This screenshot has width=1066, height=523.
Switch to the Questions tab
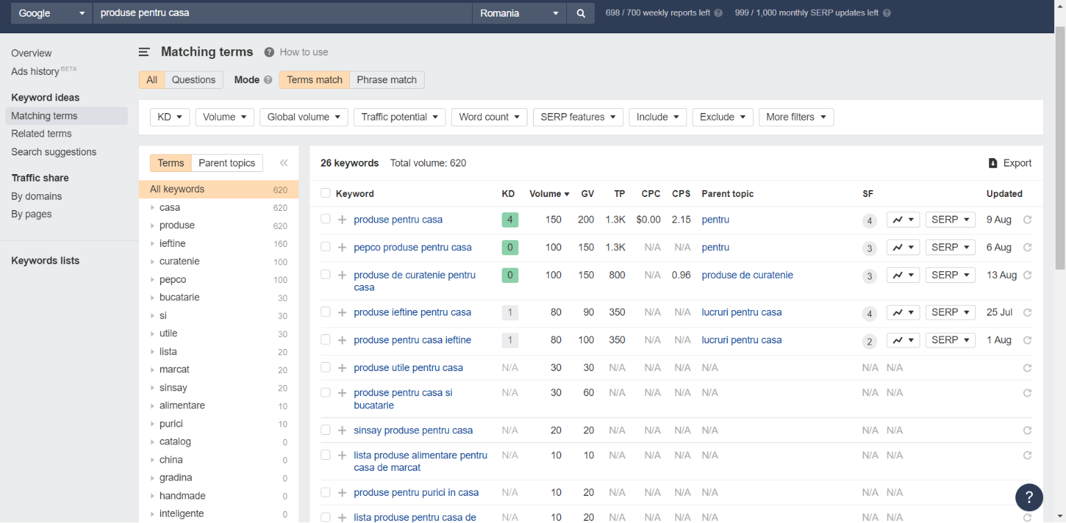pyautogui.click(x=194, y=80)
